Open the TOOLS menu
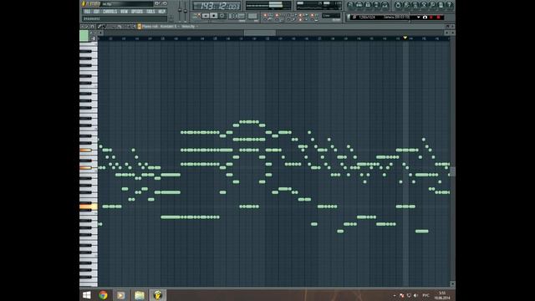 tap(150, 12)
